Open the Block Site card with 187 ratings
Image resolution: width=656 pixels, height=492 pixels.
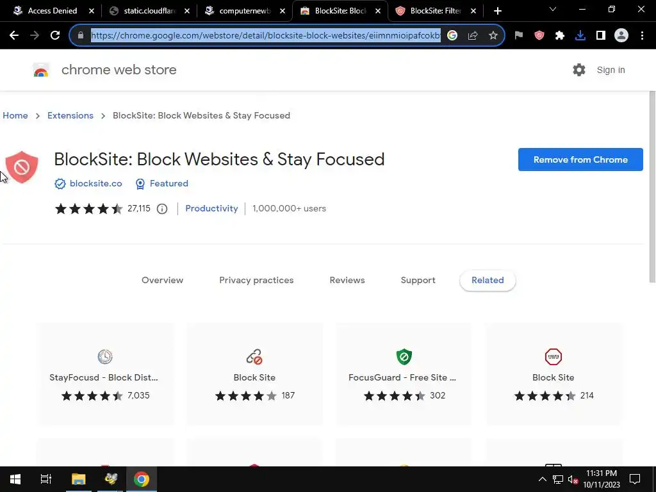254,374
